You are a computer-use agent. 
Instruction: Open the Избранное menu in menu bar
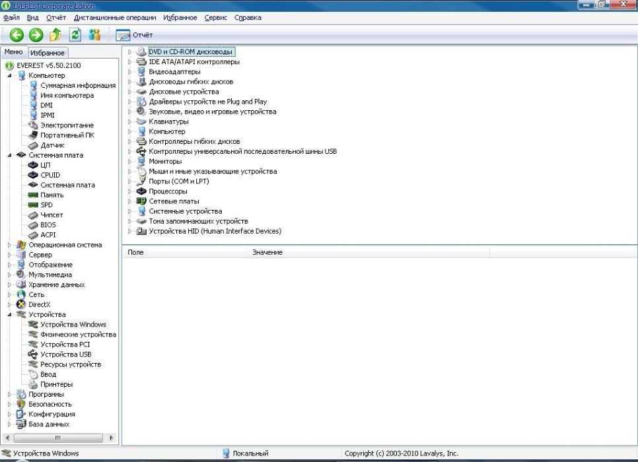[x=180, y=17]
